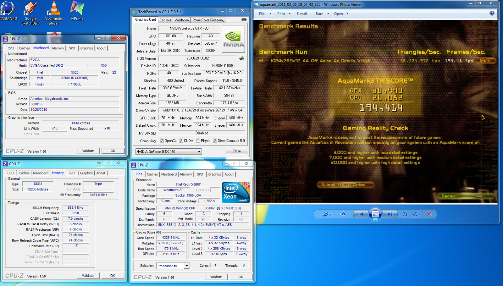Click OK in CPU-Z CPU window
The width and height of the screenshot is (503, 286).
241,277
